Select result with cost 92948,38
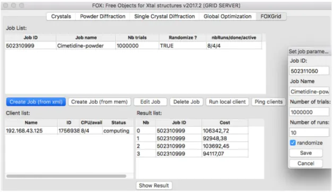Viewport: 333px width, 192px height. (225, 138)
